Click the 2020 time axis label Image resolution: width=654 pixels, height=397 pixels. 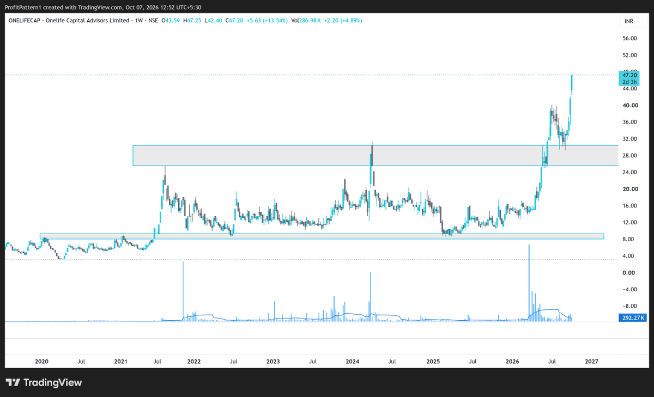(x=41, y=361)
